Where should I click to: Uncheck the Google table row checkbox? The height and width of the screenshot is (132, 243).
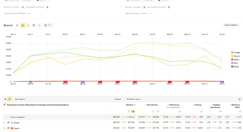pos(8,123)
